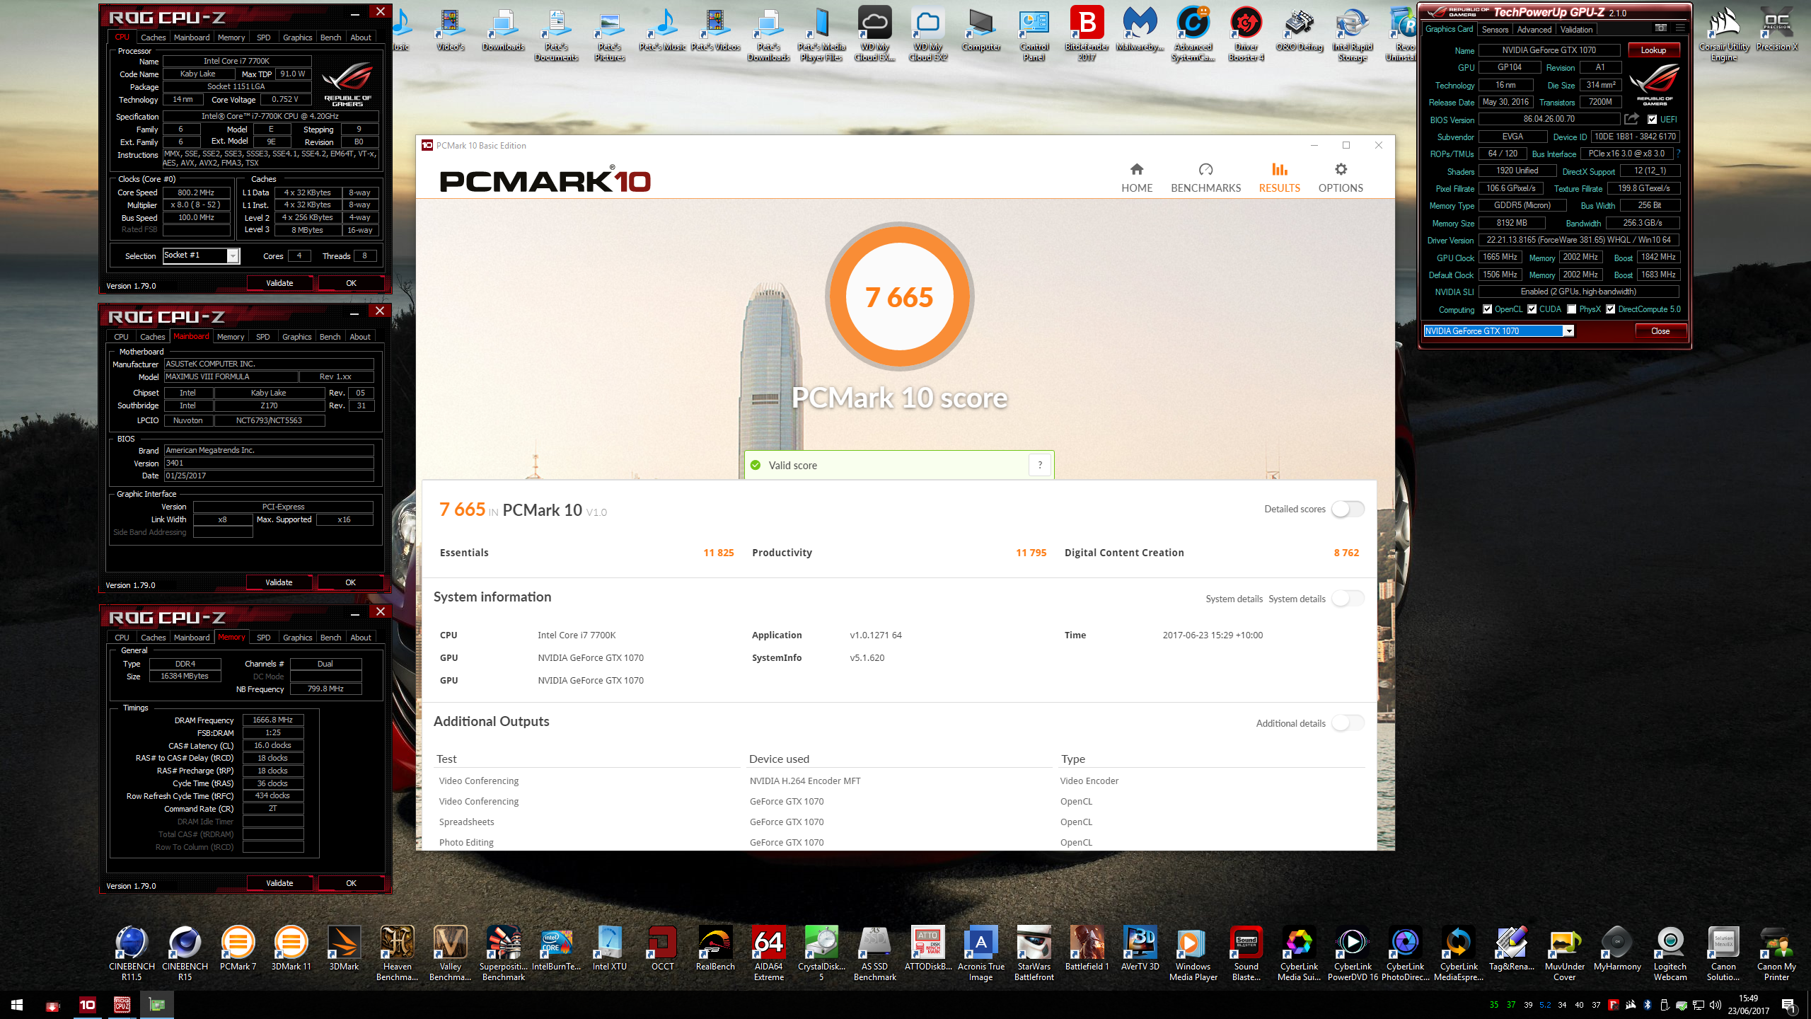Toggle the Additional details switch
The height and width of the screenshot is (1019, 1811).
click(1347, 722)
